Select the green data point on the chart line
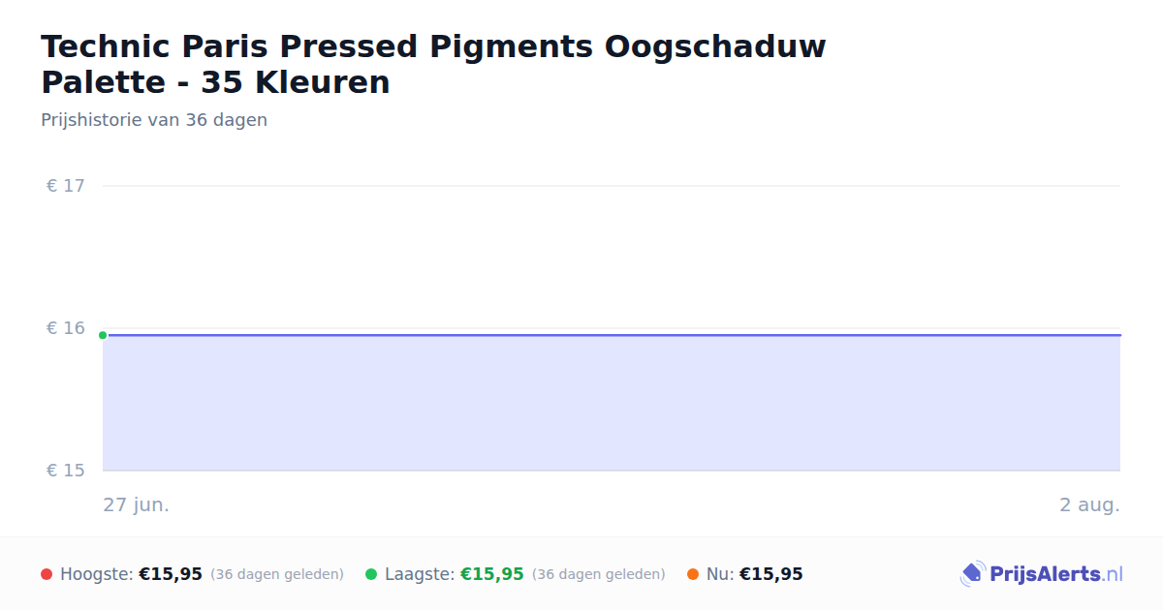The image size is (1163, 610). pyautogui.click(x=103, y=335)
